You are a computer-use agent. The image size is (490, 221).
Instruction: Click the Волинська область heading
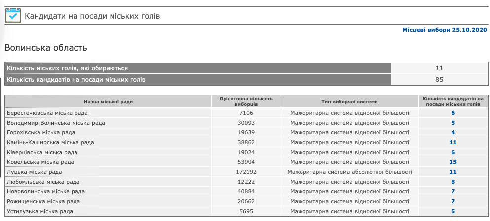pos(46,48)
